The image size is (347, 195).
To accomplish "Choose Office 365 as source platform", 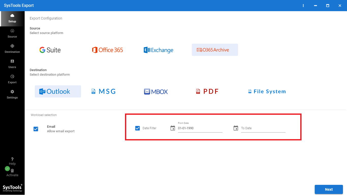I will (107, 50).
